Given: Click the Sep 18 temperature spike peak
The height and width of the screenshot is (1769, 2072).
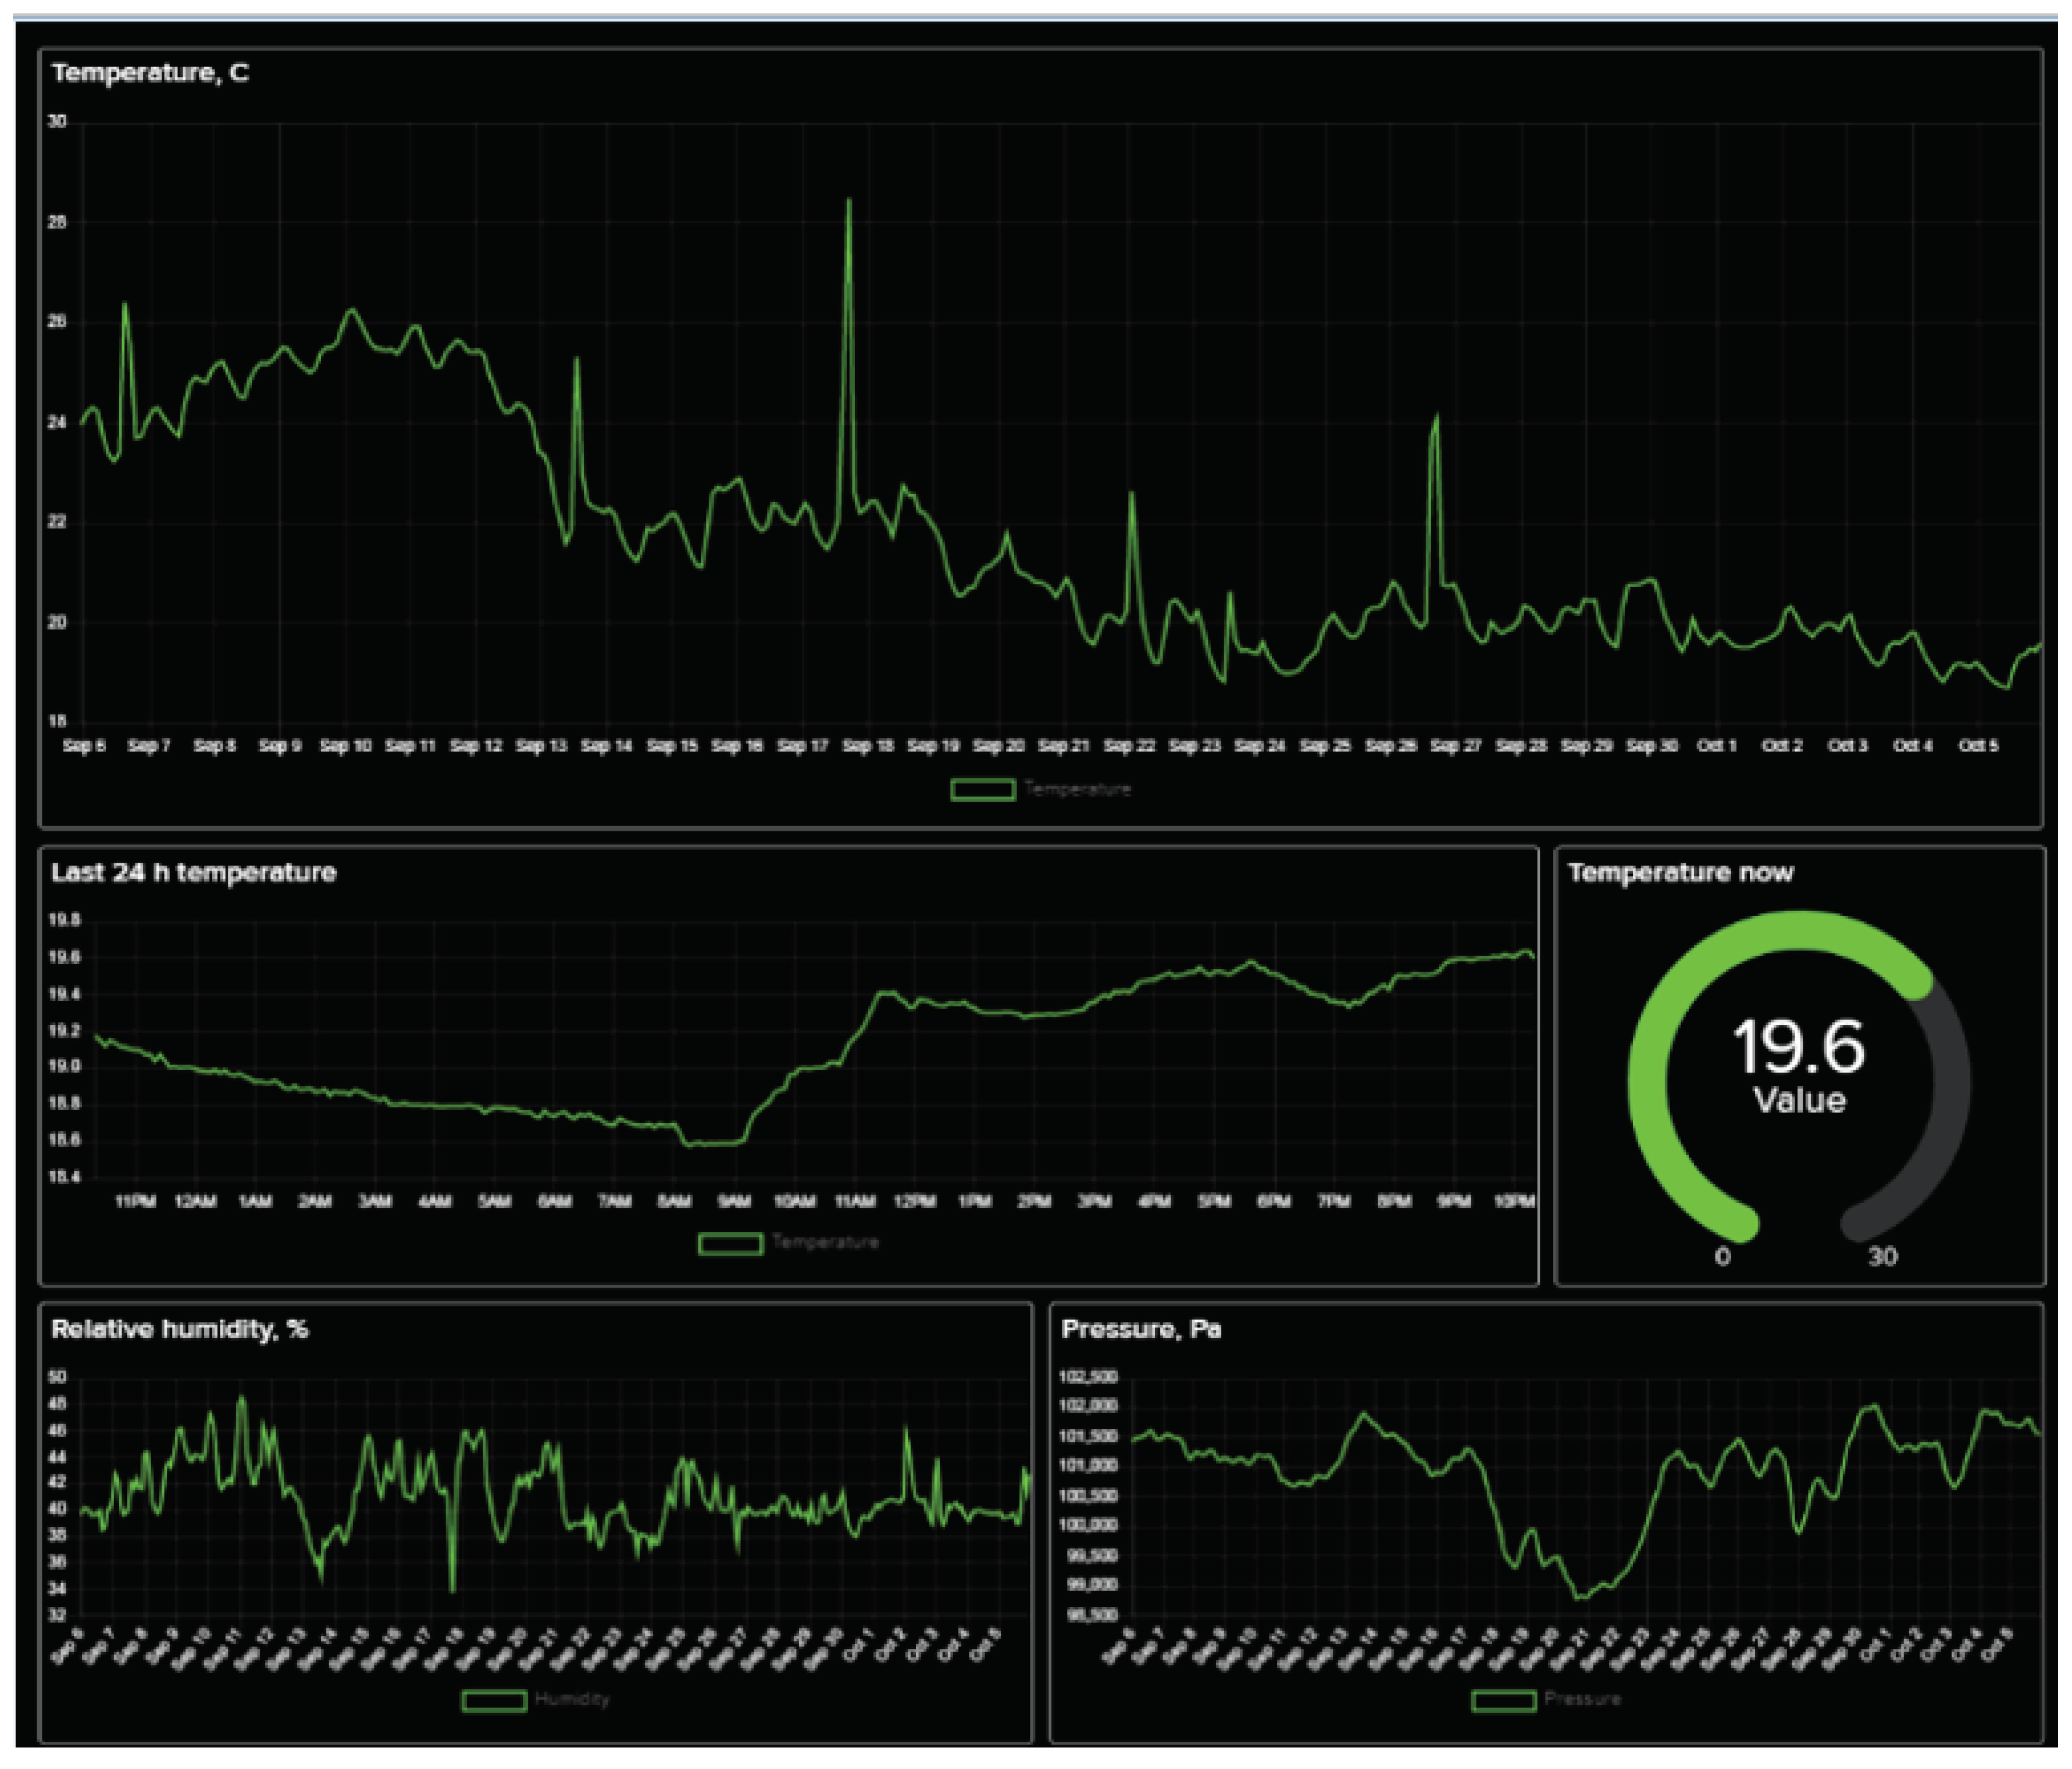Looking at the screenshot, I should point(849,202).
